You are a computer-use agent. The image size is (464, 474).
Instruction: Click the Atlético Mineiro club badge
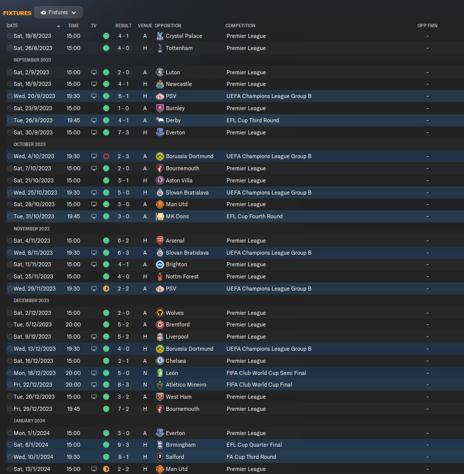click(160, 385)
